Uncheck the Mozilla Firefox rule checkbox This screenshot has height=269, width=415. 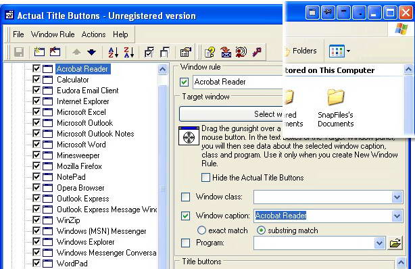(x=36, y=166)
